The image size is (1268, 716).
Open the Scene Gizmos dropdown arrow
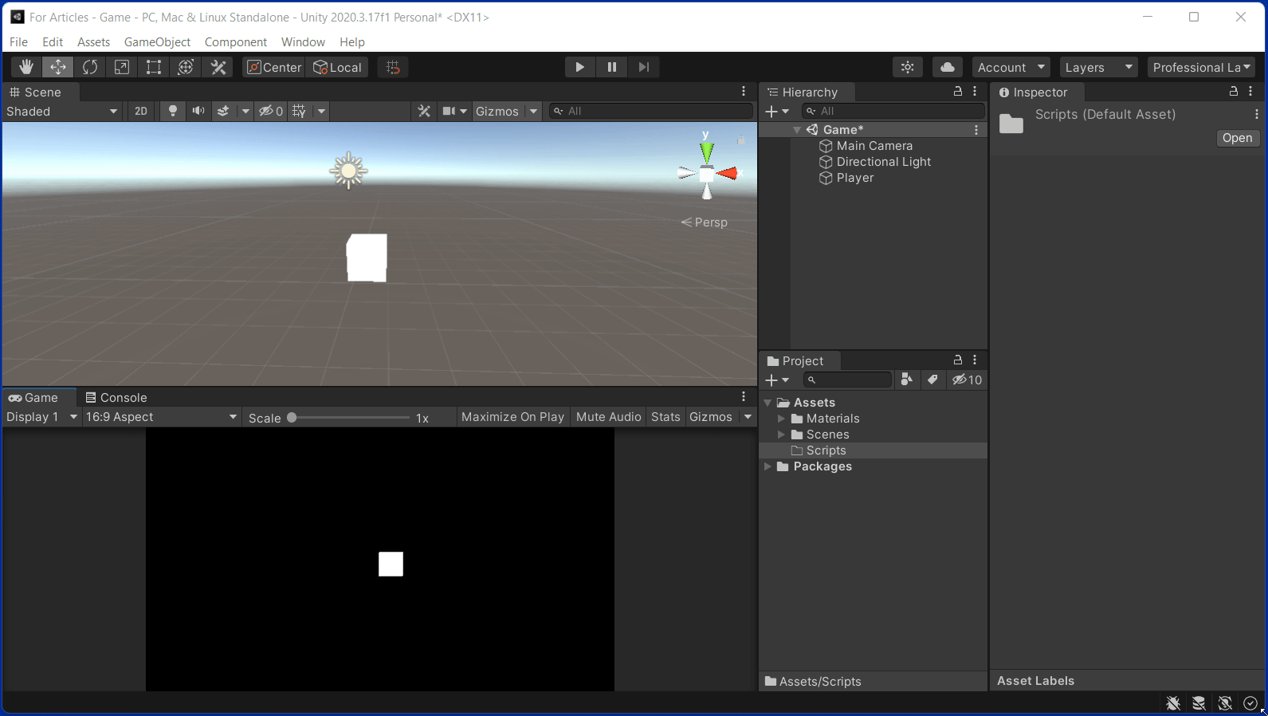coord(533,112)
